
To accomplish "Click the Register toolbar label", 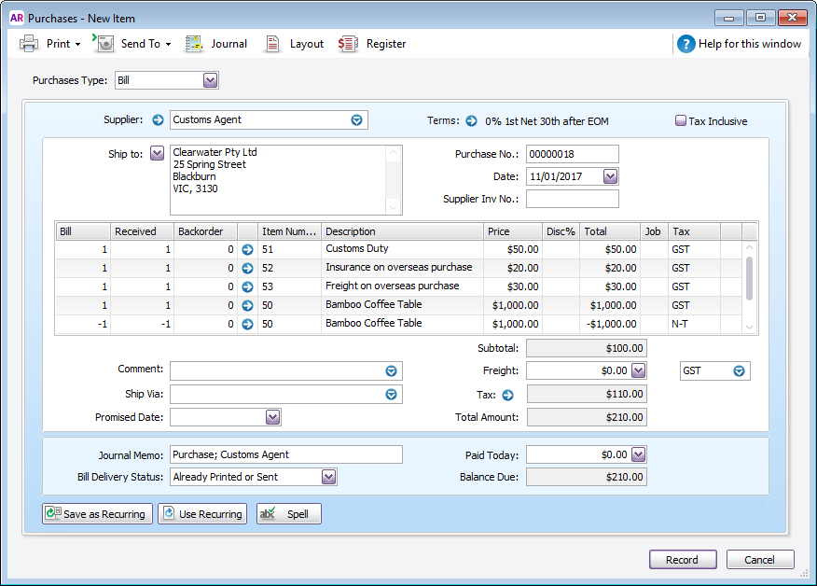I will pyautogui.click(x=386, y=44).
